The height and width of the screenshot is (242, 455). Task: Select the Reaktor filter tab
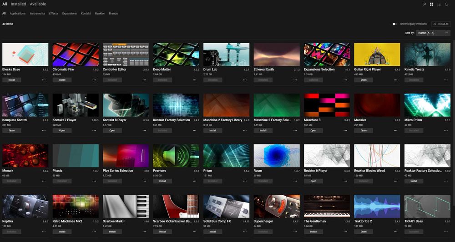[100, 14]
